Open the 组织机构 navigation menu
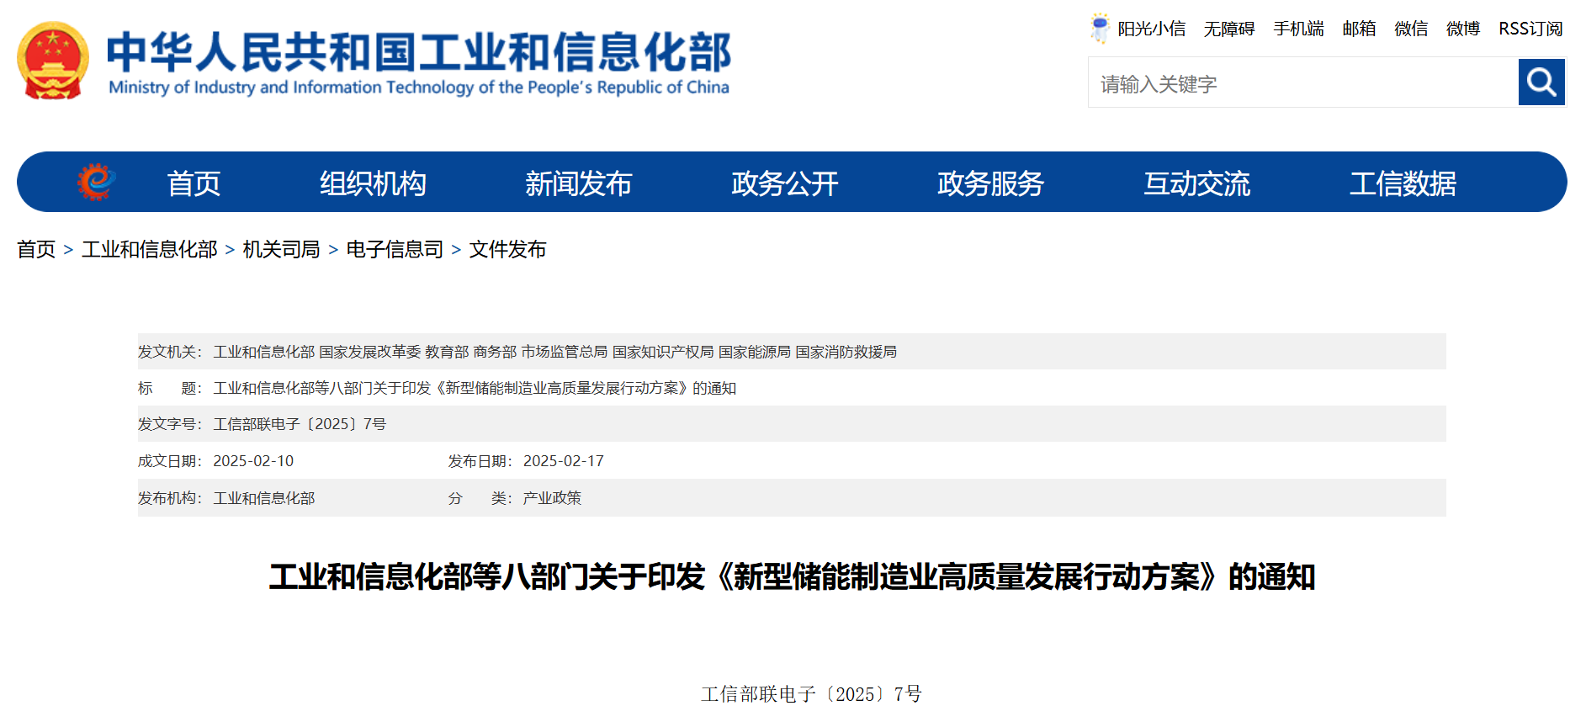Screen dimensions: 1586x727 pos(373,183)
